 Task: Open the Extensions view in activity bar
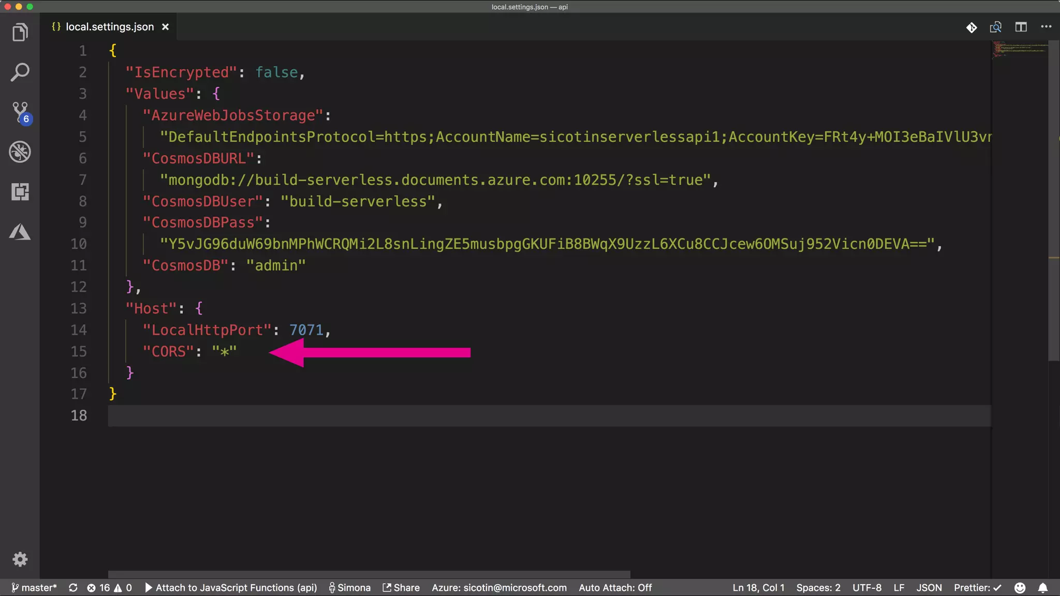(x=20, y=192)
